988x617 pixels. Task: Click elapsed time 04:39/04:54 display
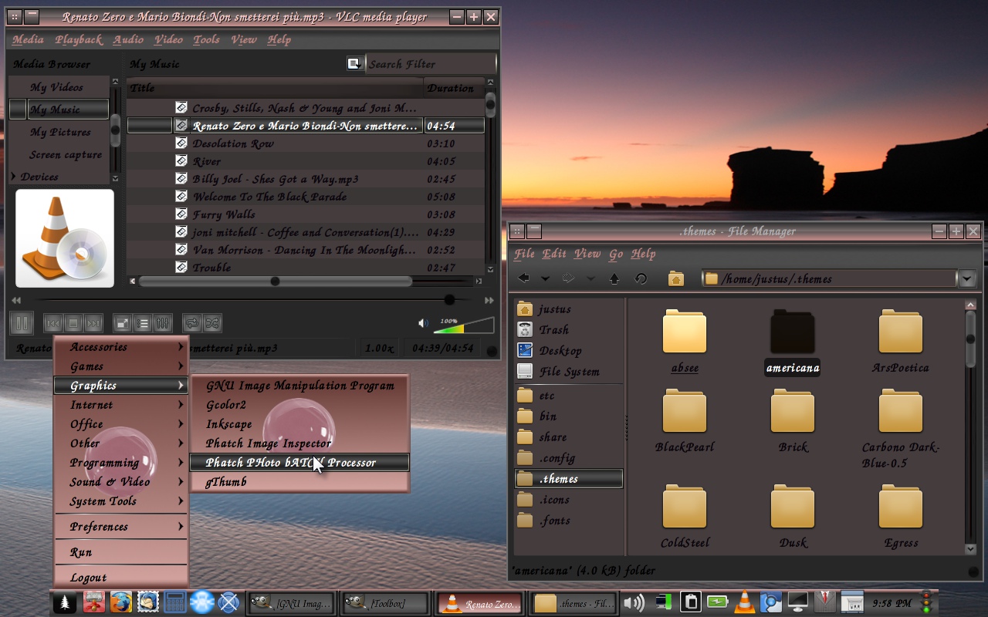pos(443,349)
